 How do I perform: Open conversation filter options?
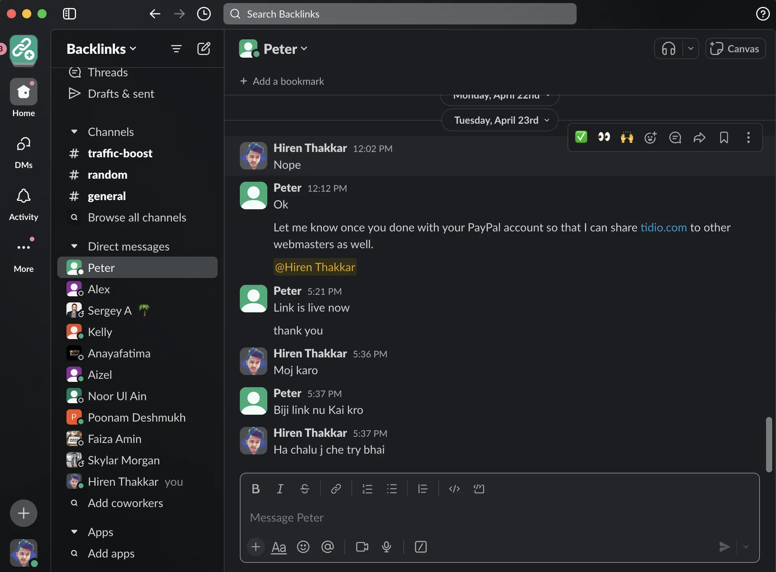tap(176, 48)
